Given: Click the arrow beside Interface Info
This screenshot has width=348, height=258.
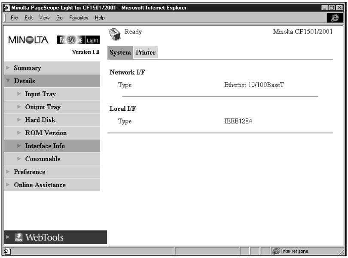Looking at the screenshot, I should [x=19, y=146].
